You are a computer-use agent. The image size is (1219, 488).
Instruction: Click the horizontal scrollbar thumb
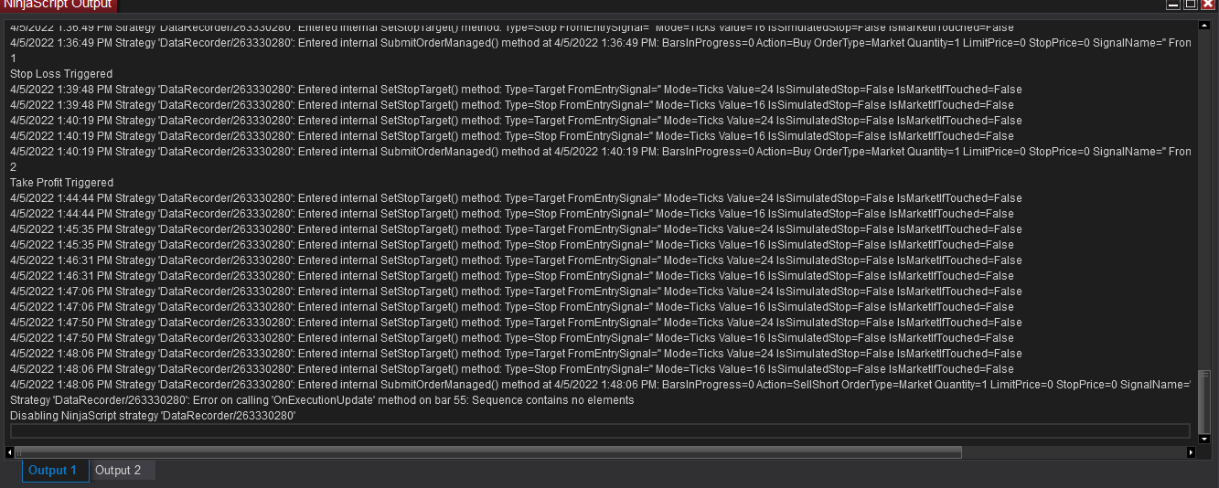coord(488,452)
